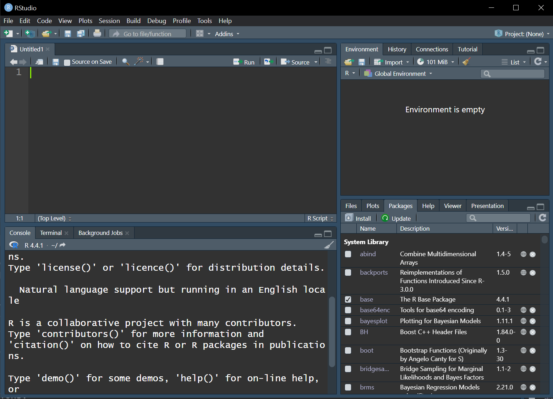Uncheck the base package checkbox

[348, 299]
